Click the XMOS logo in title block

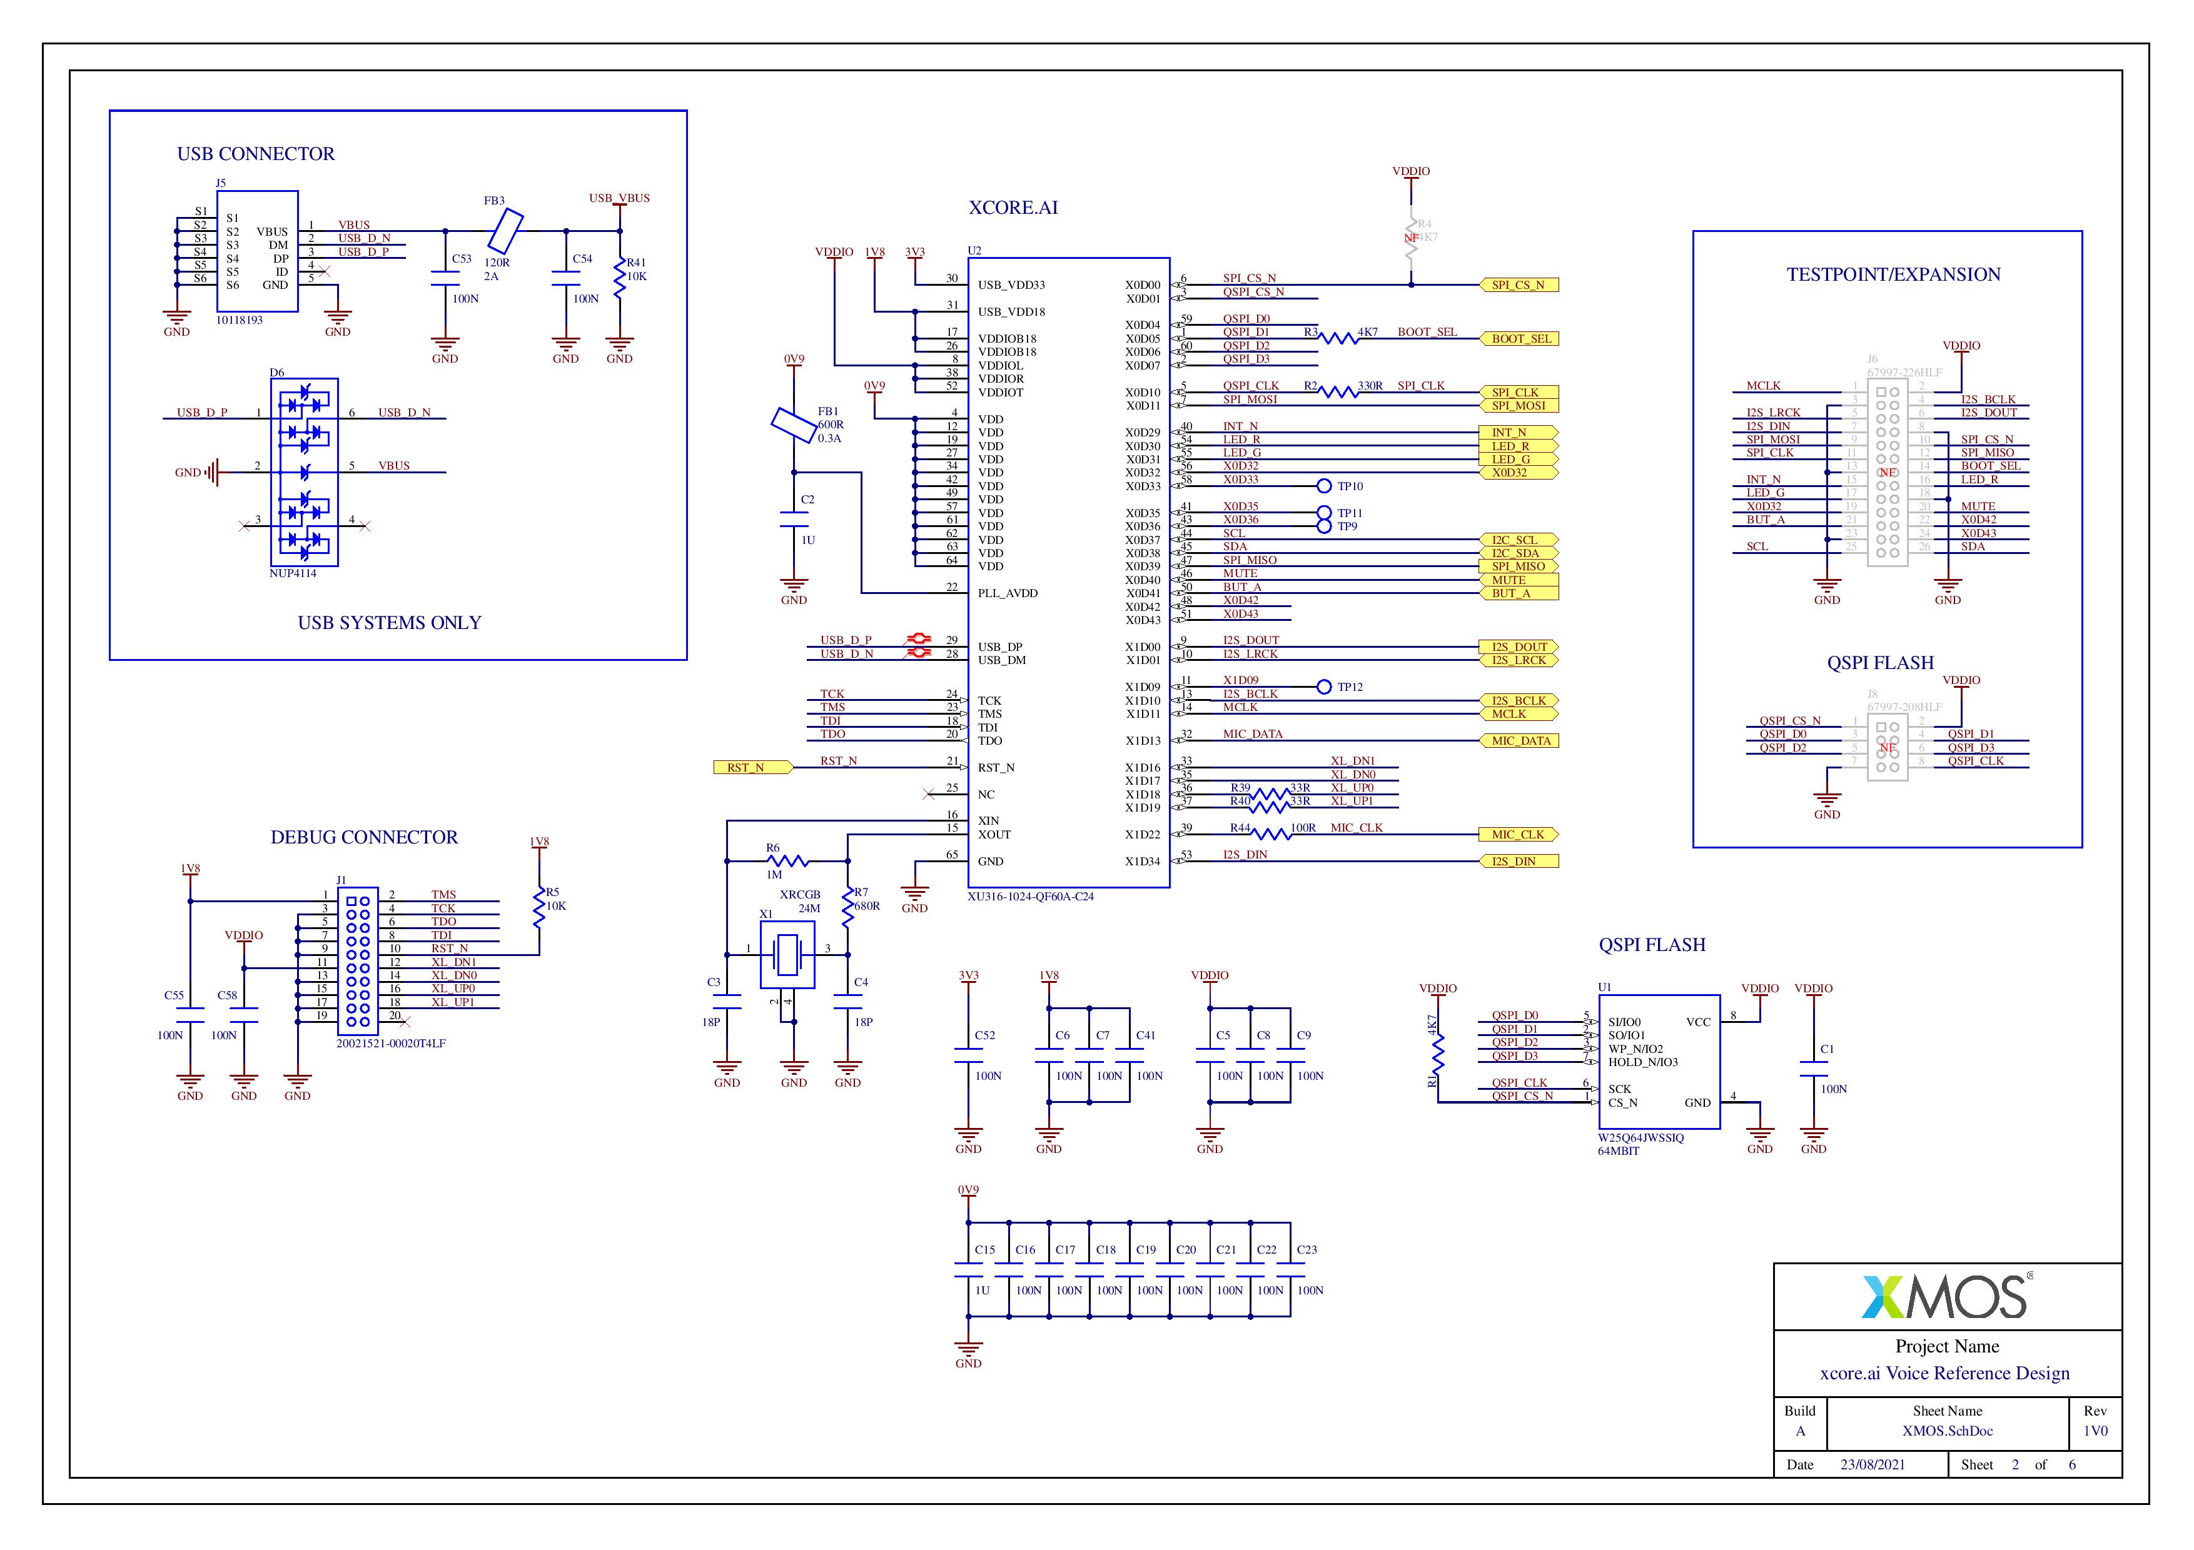(1946, 1297)
